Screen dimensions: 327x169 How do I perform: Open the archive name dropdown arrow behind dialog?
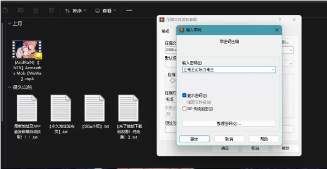[x=291, y=50]
